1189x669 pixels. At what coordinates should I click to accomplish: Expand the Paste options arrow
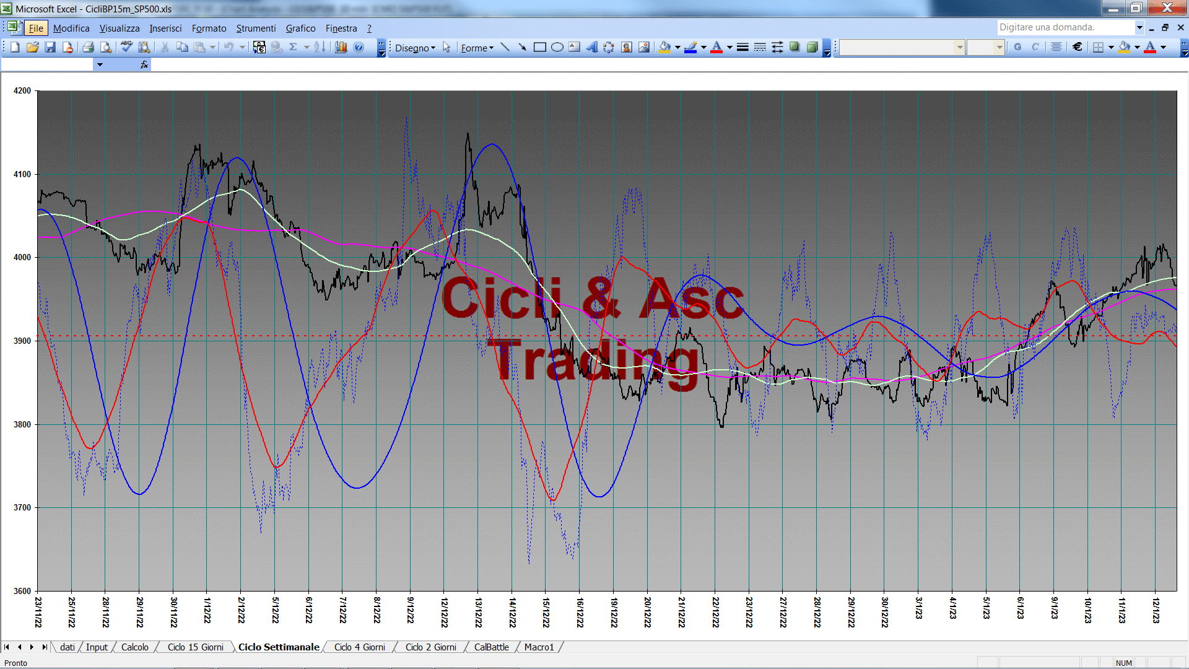[212, 47]
